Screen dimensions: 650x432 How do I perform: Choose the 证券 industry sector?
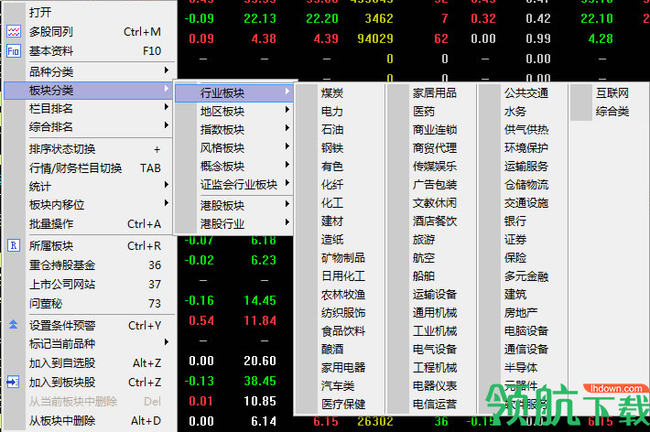pos(515,239)
